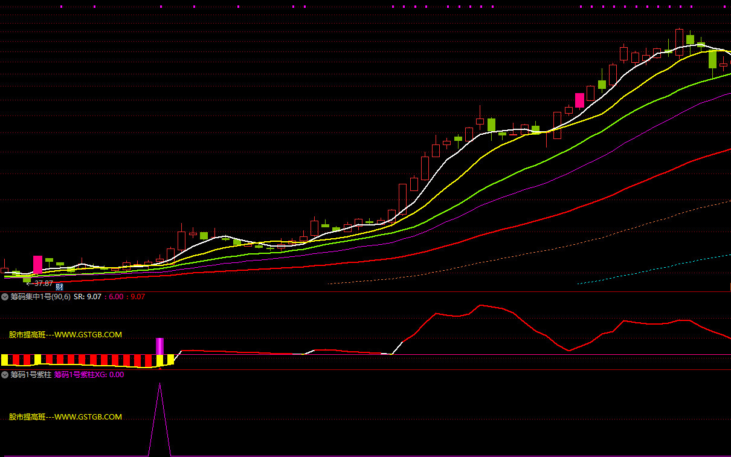
Task: Open the 筹码集中1号 indicator dropdown arrow
Action: click(x=5, y=297)
